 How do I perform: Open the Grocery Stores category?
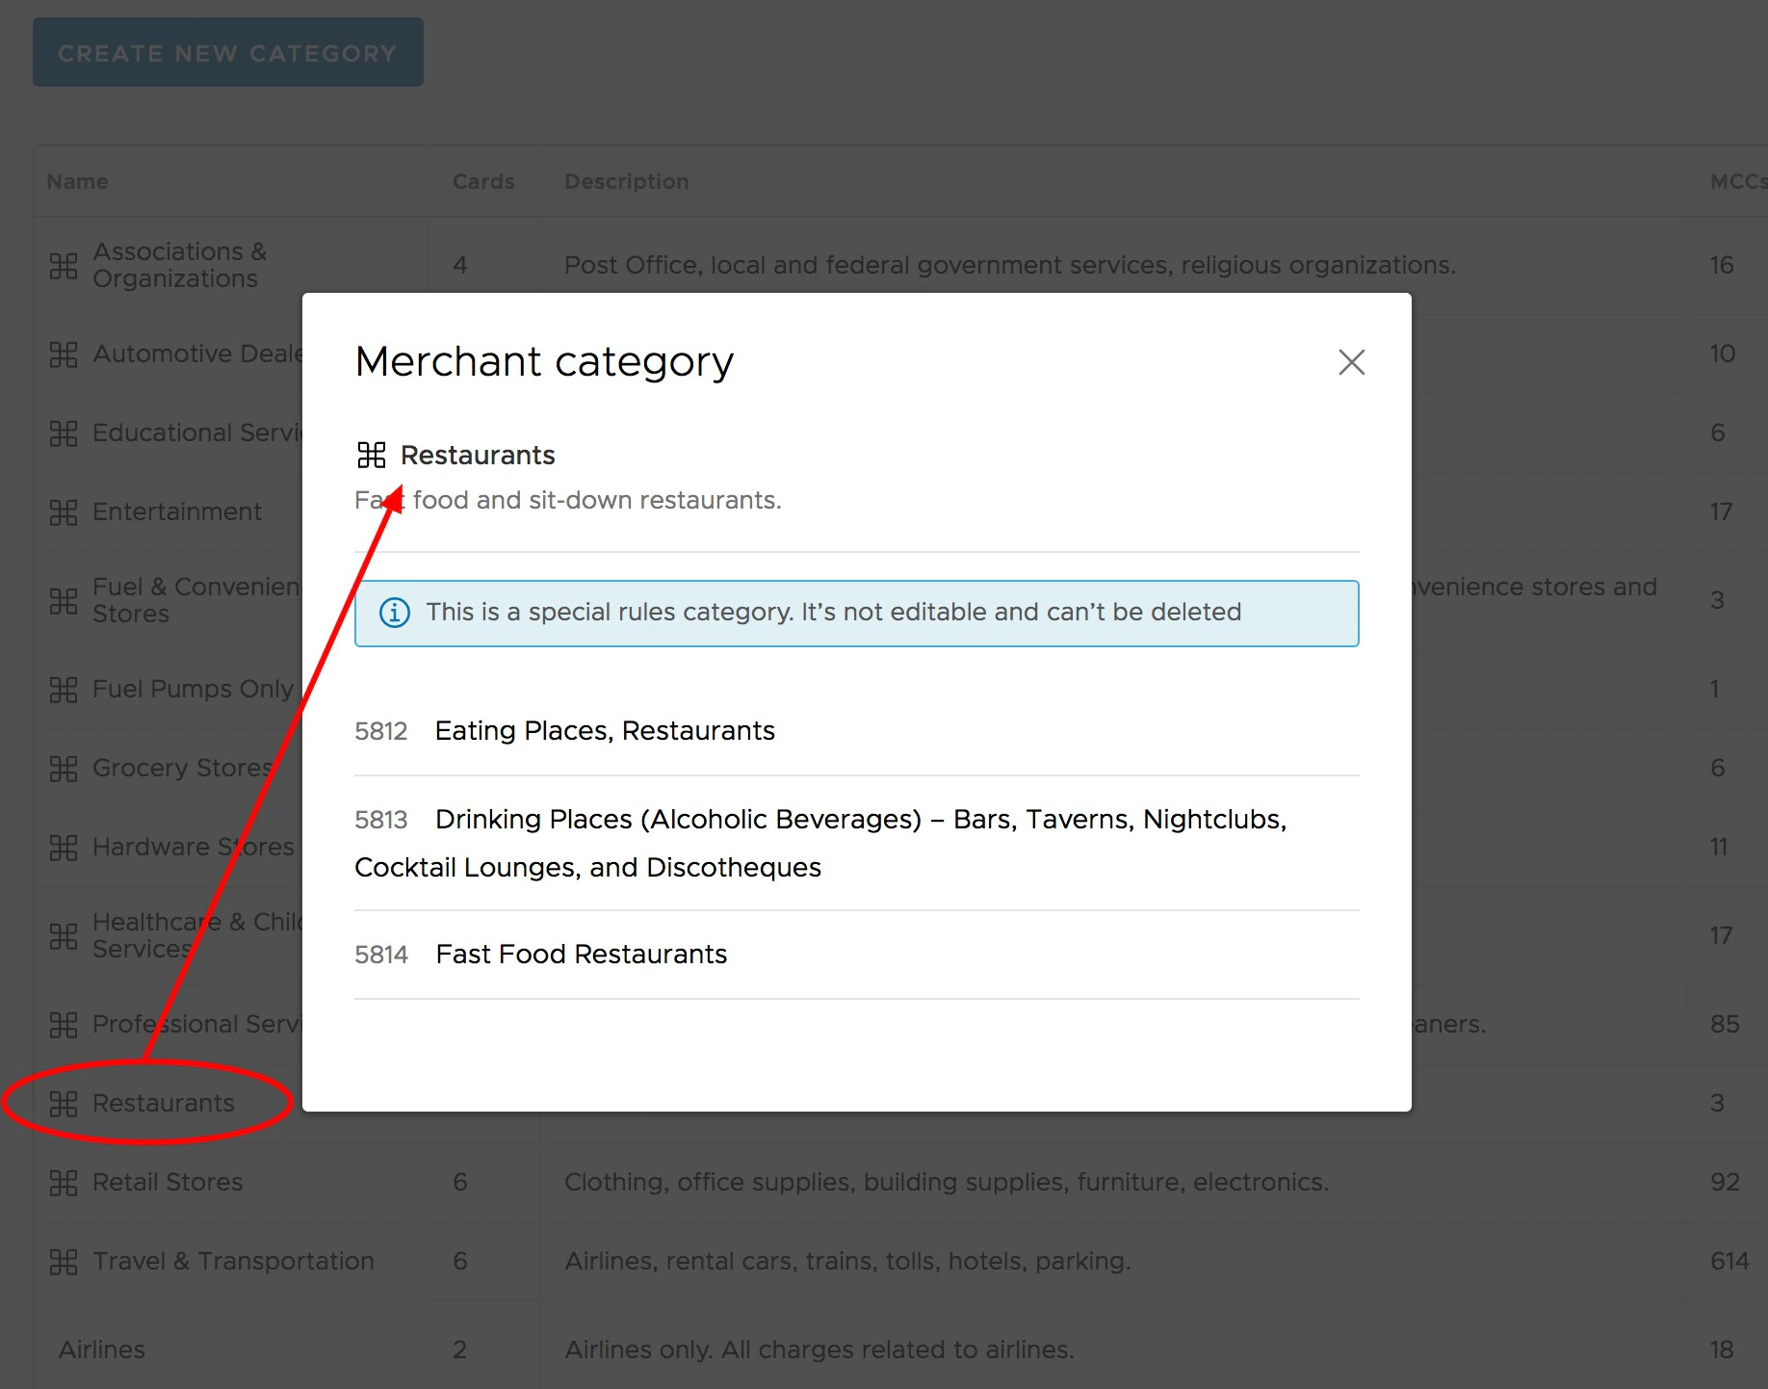tap(183, 768)
